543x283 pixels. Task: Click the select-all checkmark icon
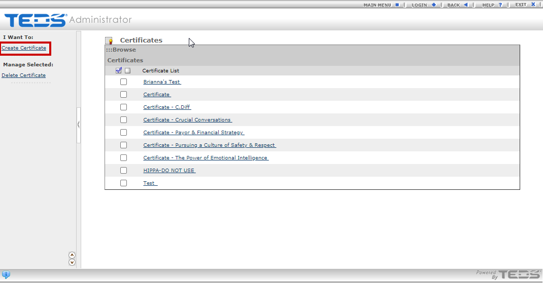pos(119,70)
